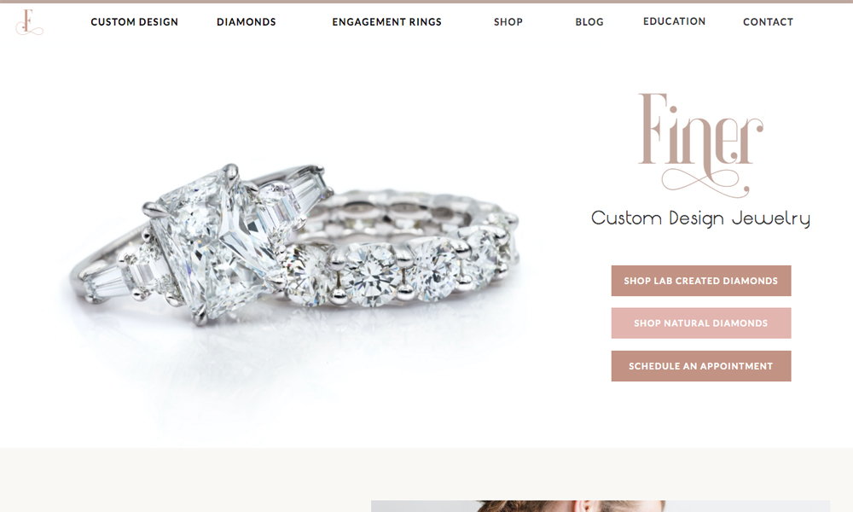Viewport: 853px width, 512px height.
Task: Go to the Contact page
Action: coord(769,22)
